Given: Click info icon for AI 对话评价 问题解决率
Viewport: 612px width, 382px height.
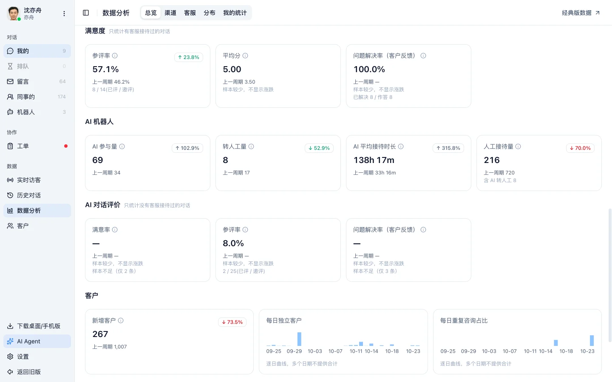Looking at the screenshot, I should tap(423, 230).
